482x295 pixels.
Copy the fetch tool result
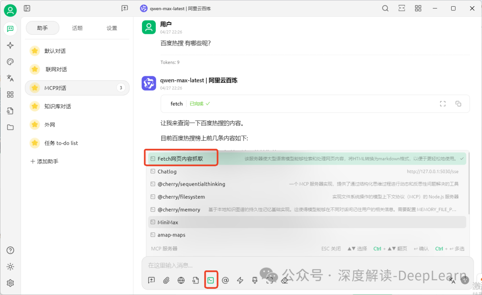tap(458, 104)
